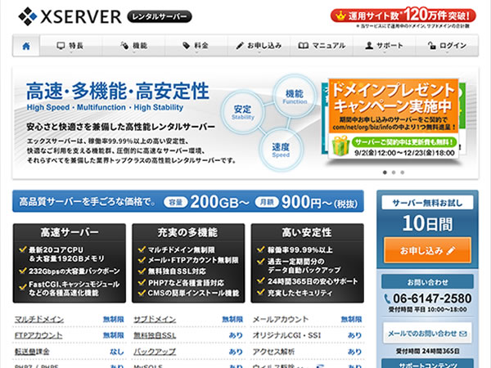Viewport: 491px width, 368px height.
Task: Click the 高い安定性 feature box
Action: coord(307,263)
